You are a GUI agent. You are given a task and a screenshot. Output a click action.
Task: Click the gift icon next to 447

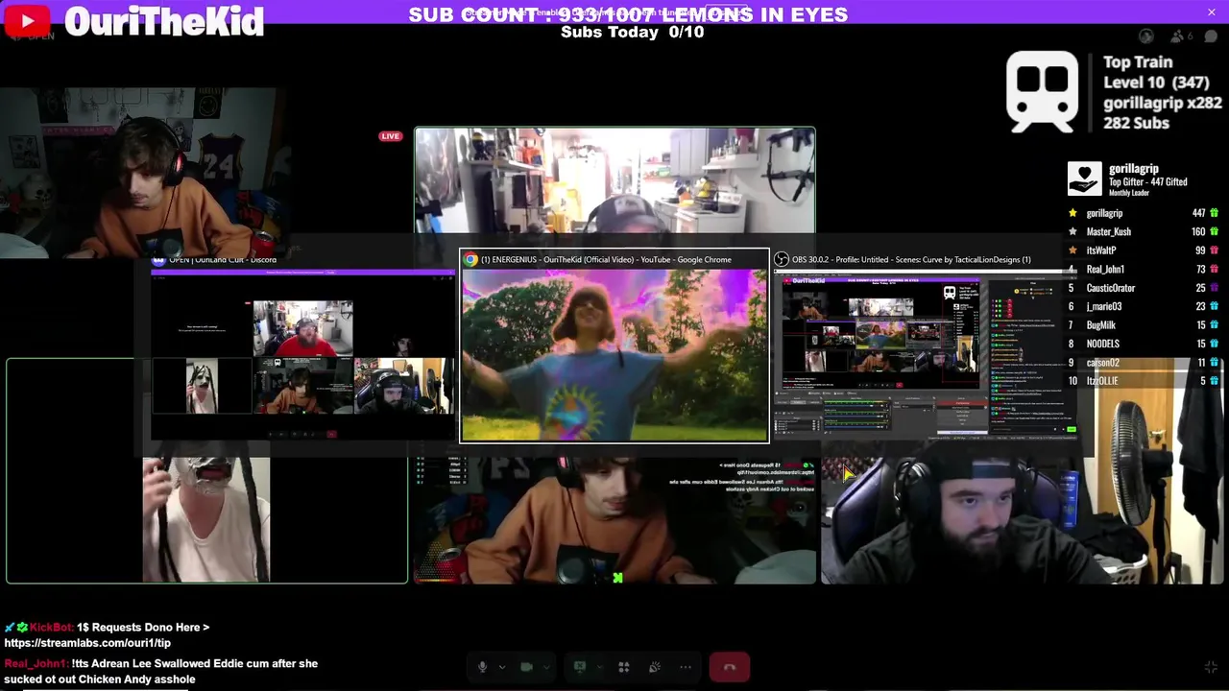click(1215, 213)
